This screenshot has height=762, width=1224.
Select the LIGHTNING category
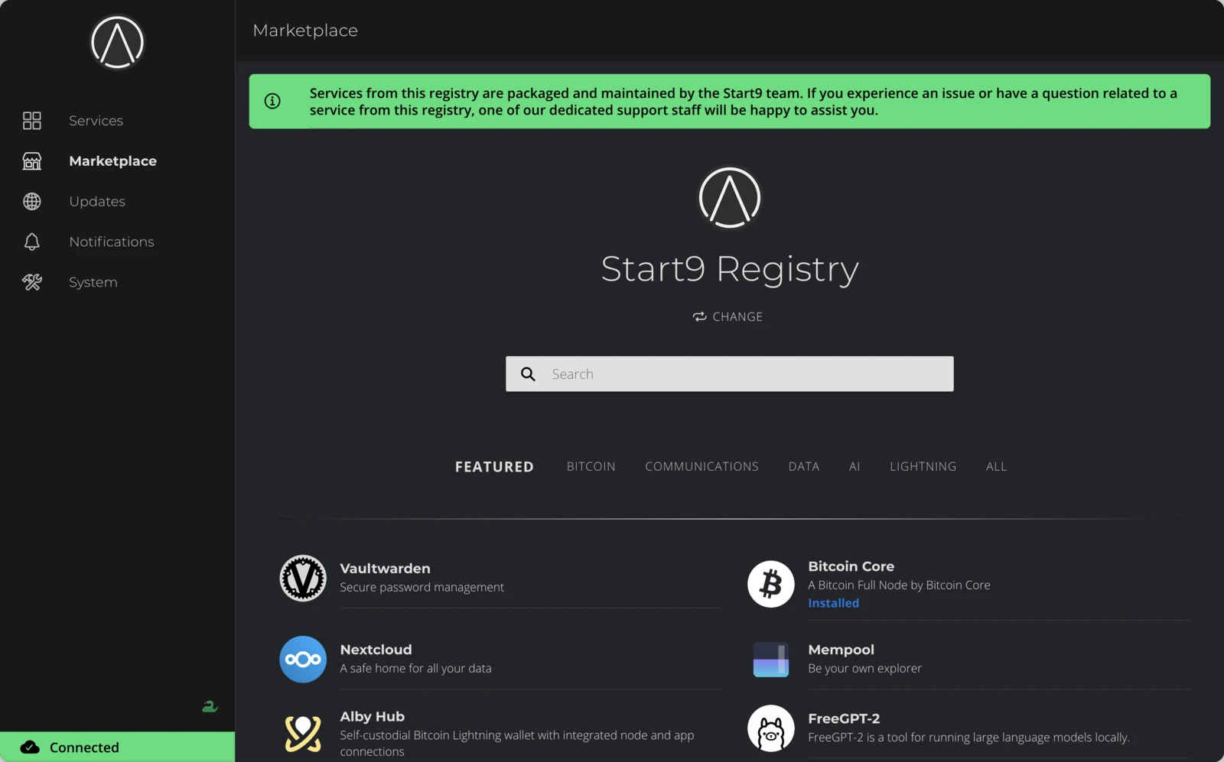923,466
